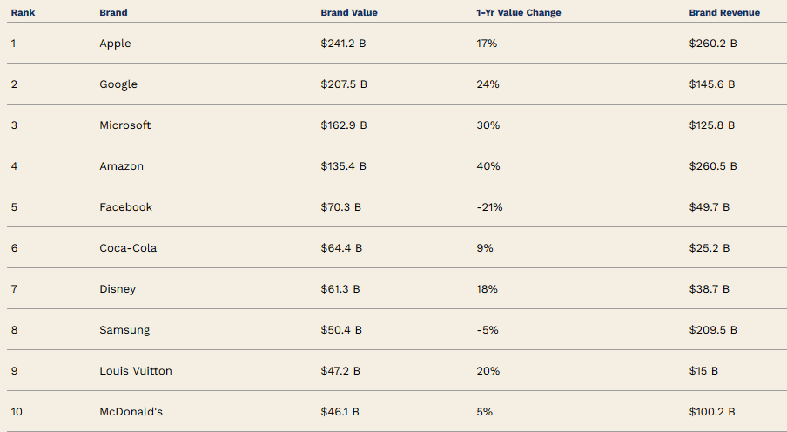Open the Microsoft brand entry
Screen dimensions: 787x432
point(125,125)
